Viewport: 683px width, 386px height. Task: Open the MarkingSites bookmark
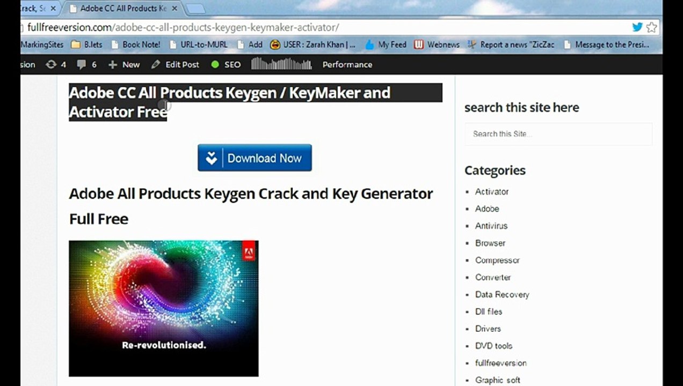(x=42, y=44)
